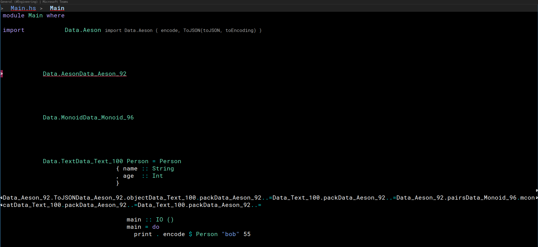Click the 'print' function call
The image size is (538, 247).
coord(143,234)
